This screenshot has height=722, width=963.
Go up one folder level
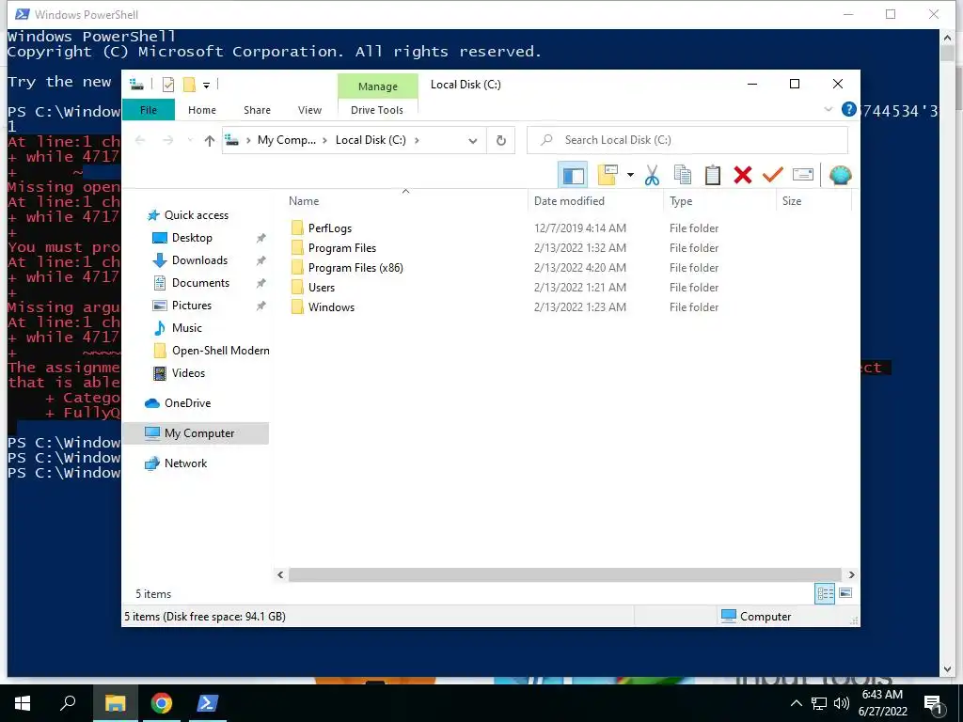pos(210,141)
